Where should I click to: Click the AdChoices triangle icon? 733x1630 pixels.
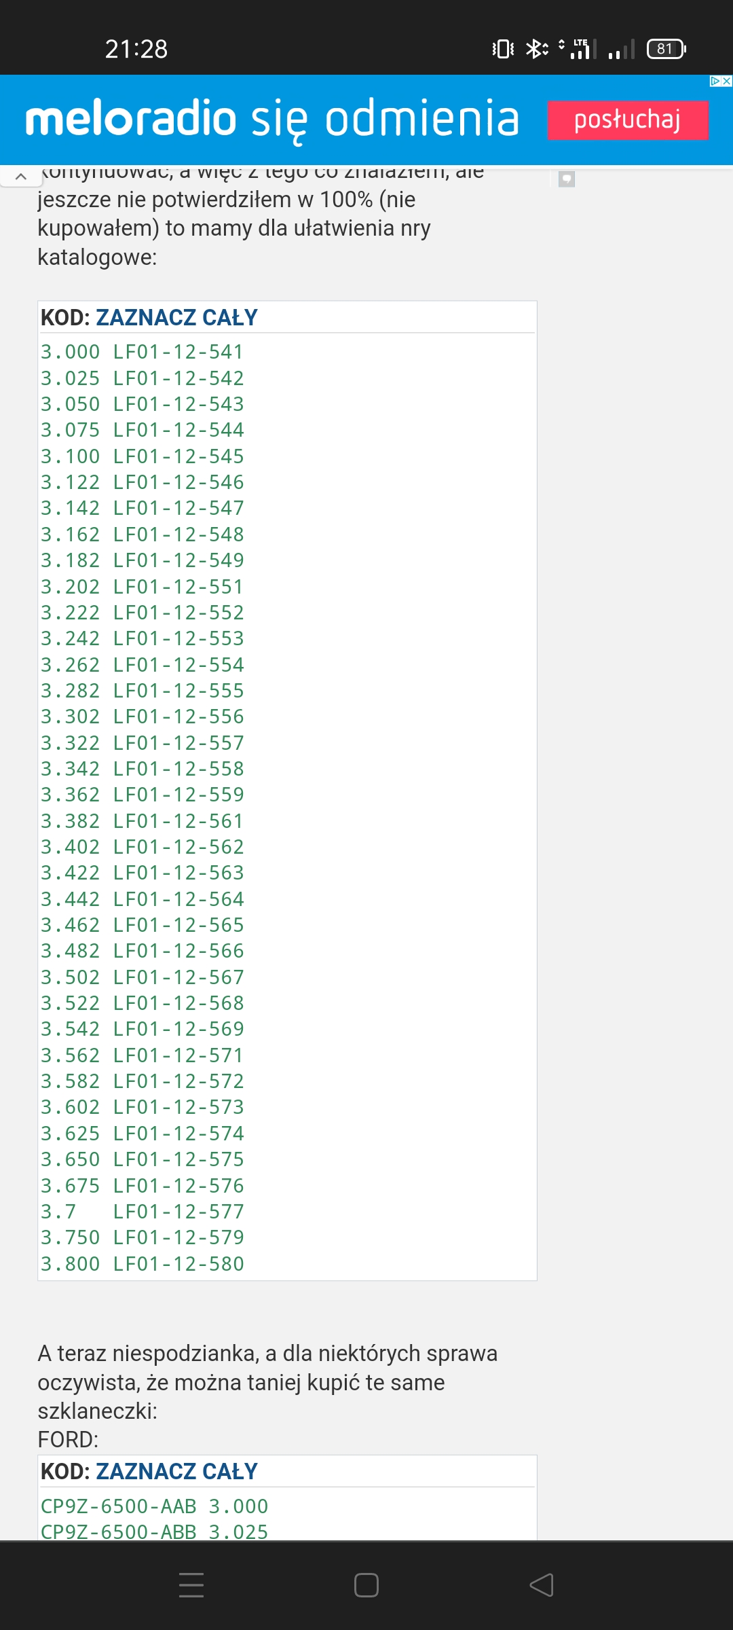715,81
